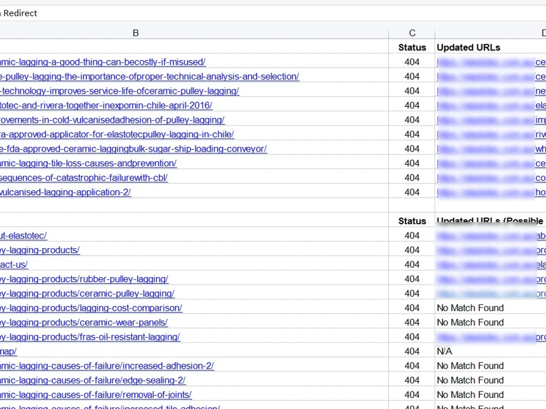This screenshot has height=409, width=546.
Task: Open link ending 'ofceramic-pulley-lagging/'
Action: (120, 91)
